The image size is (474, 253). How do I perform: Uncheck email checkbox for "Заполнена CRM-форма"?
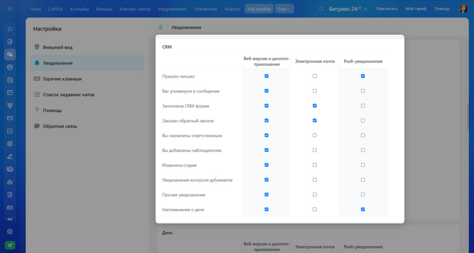pos(315,106)
